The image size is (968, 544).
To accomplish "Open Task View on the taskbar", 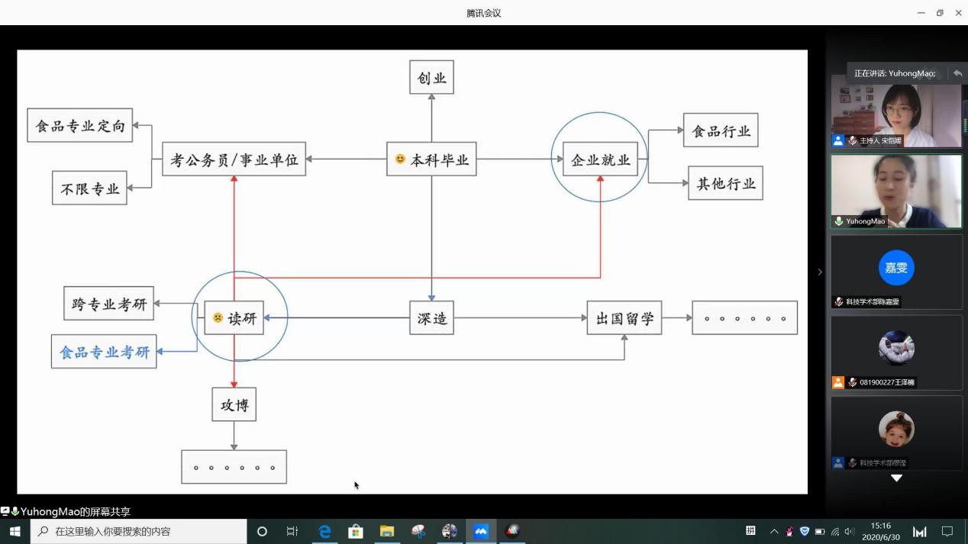I will (x=292, y=531).
